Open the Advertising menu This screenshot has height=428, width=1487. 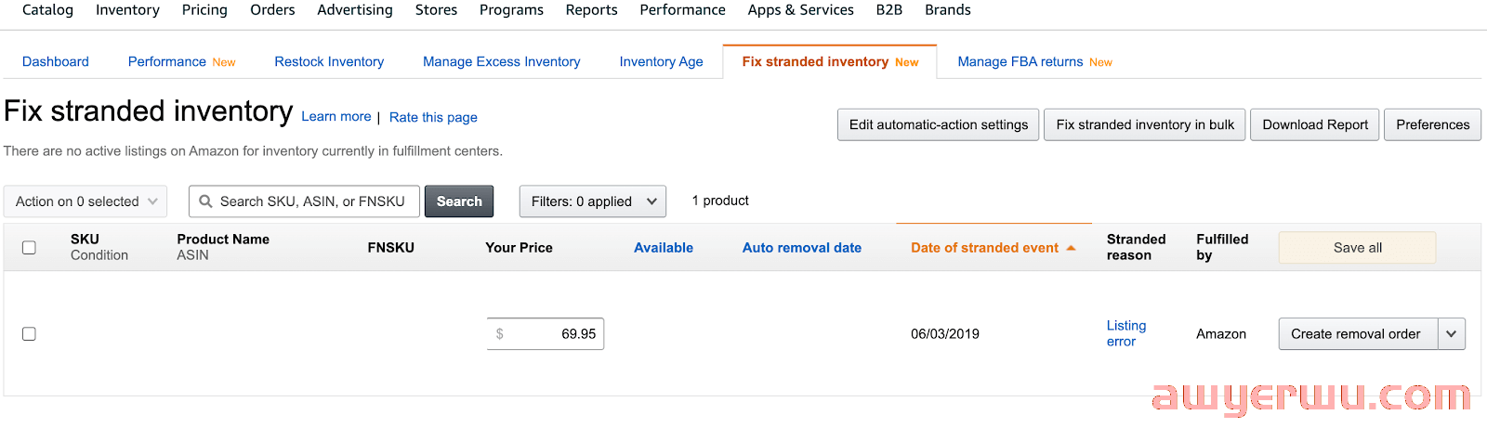(355, 10)
